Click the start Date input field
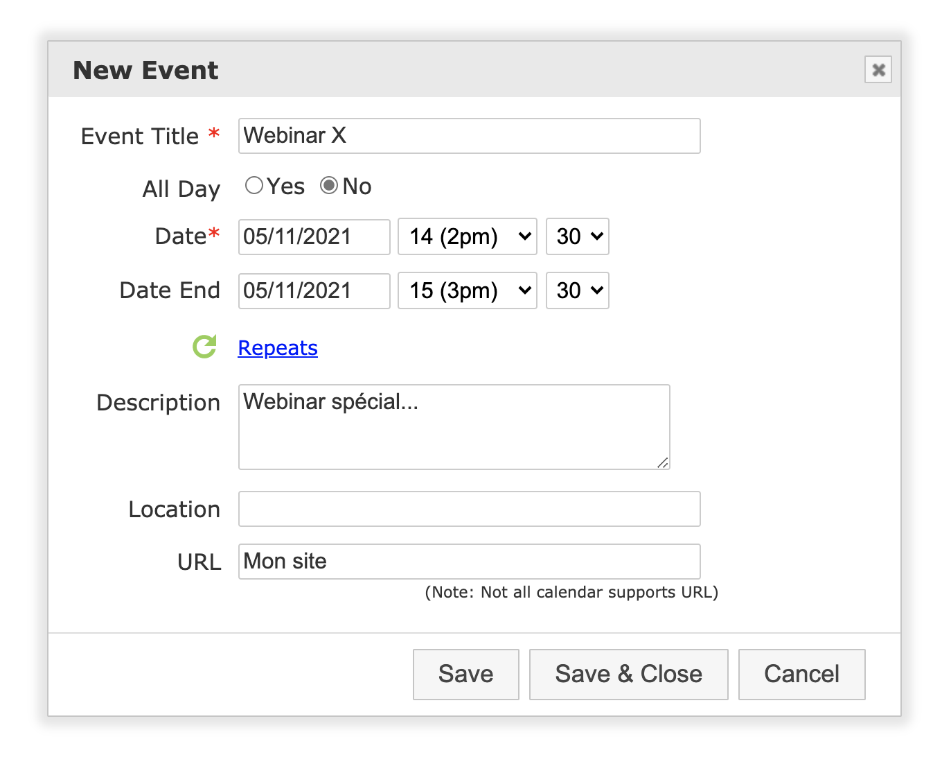Viewport: 942px width, 764px height. 314,236
